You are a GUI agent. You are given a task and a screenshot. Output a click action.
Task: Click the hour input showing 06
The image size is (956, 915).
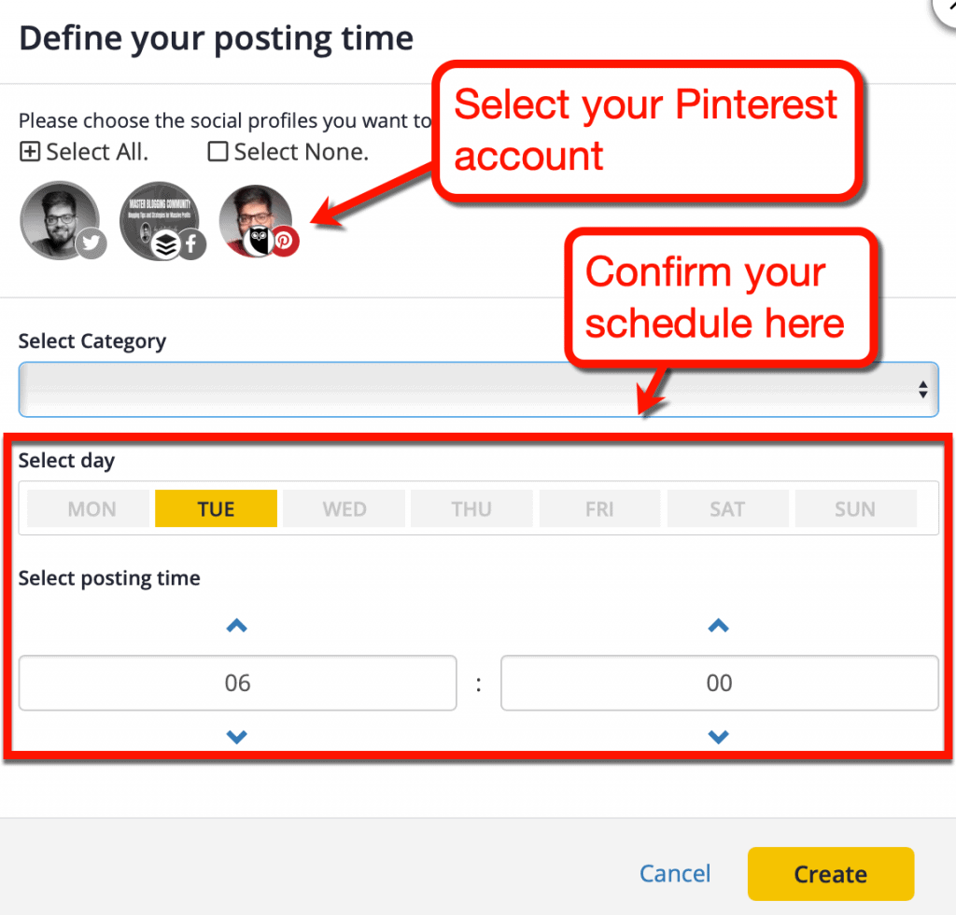236,683
